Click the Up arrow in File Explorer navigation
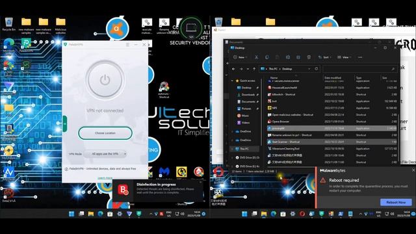Viewport: 416px width, 234px height. coord(254,69)
